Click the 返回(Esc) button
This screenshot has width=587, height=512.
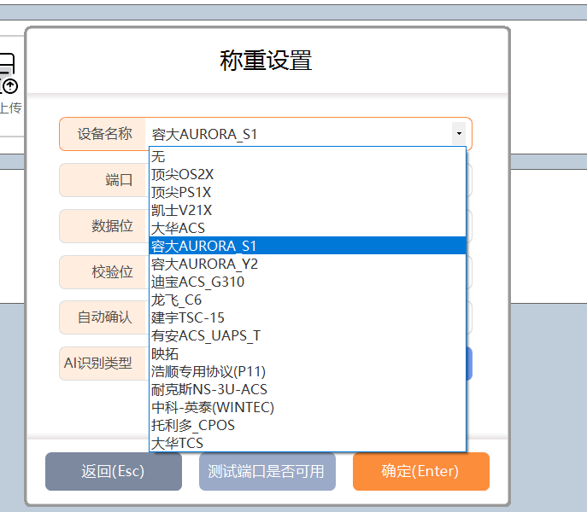[x=114, y=471]
